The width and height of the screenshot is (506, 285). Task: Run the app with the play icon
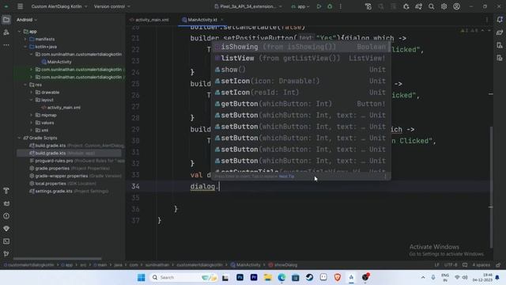(x=319, y=6)
